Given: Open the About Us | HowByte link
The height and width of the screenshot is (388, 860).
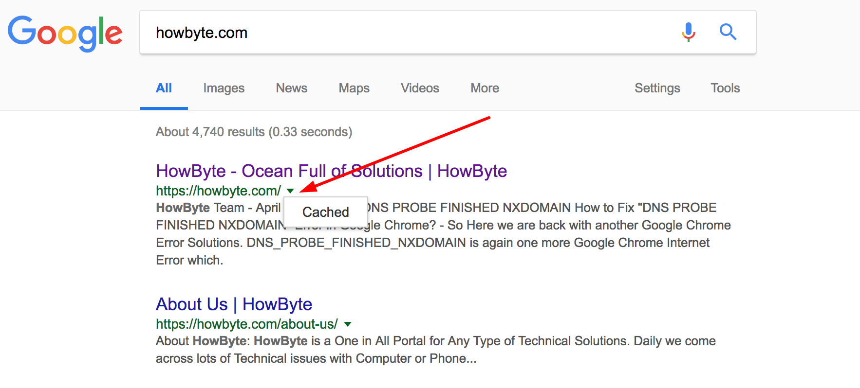Looking at the screenshot, I should pos(233,304).
